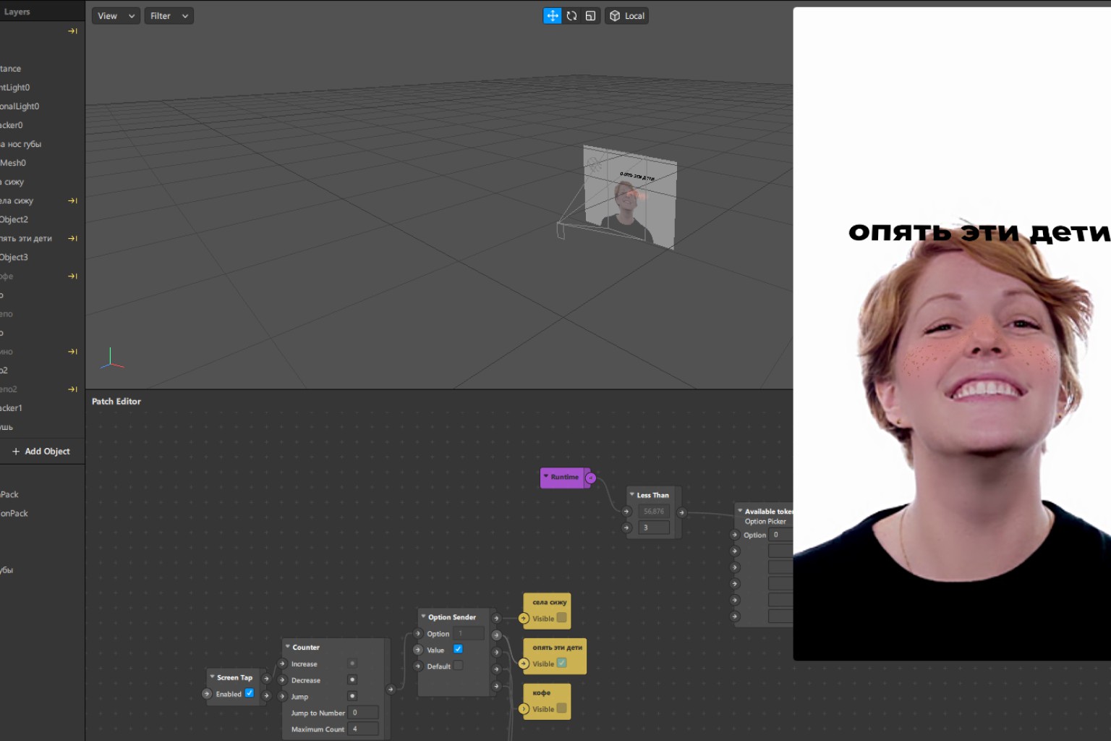This screenshot has width=1111, height=741.
Task: Select the 'Object3' layer row
Action: coord(42,257)
